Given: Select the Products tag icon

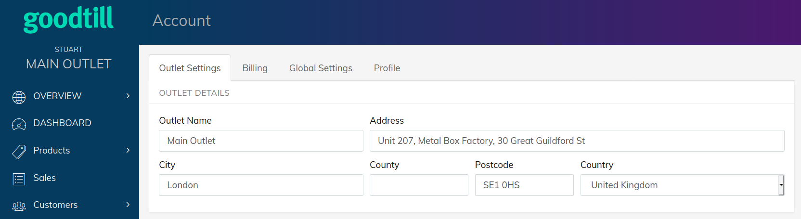Looking at the screenshot, I should [x=19, y=152].
